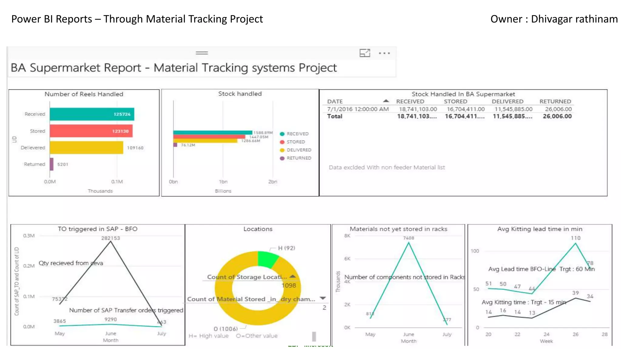Image resolution: width=621 pixels, height=349 pixels.
Task: Click Materials not yet stored in racks title
Action: (x=398, y=229)
